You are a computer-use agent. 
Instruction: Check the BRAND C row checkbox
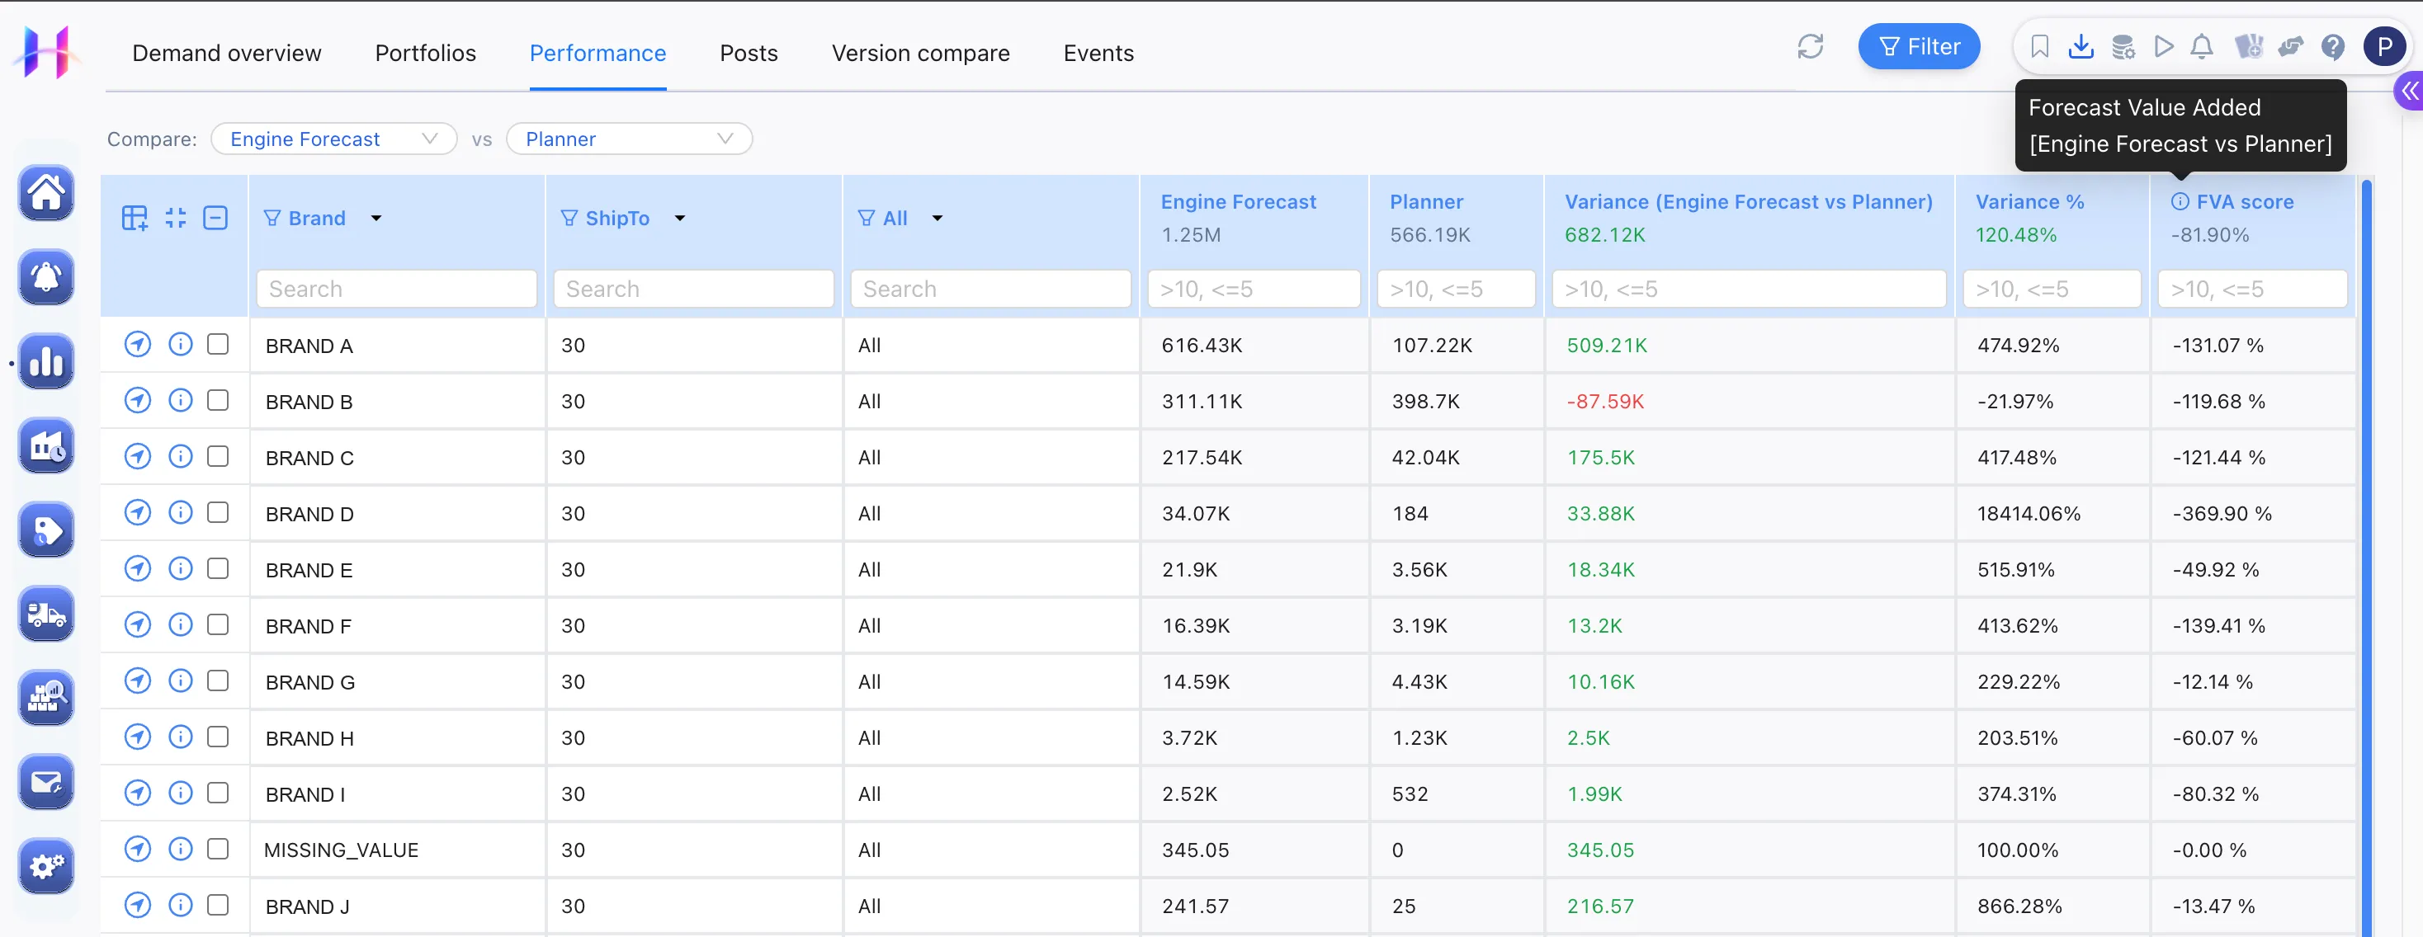tap(217, 456)
